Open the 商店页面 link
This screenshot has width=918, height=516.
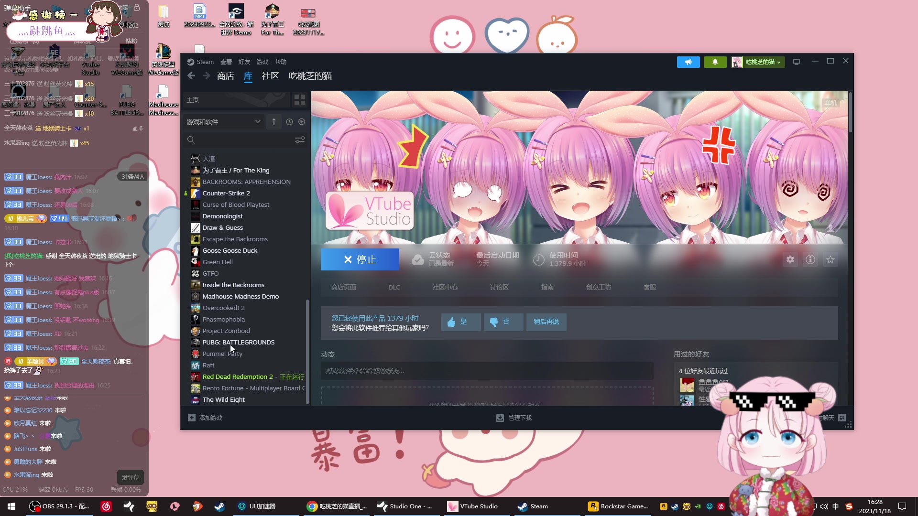[x=344, y=287]
